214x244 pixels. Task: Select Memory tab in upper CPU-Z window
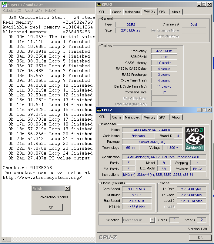(149, 12)
